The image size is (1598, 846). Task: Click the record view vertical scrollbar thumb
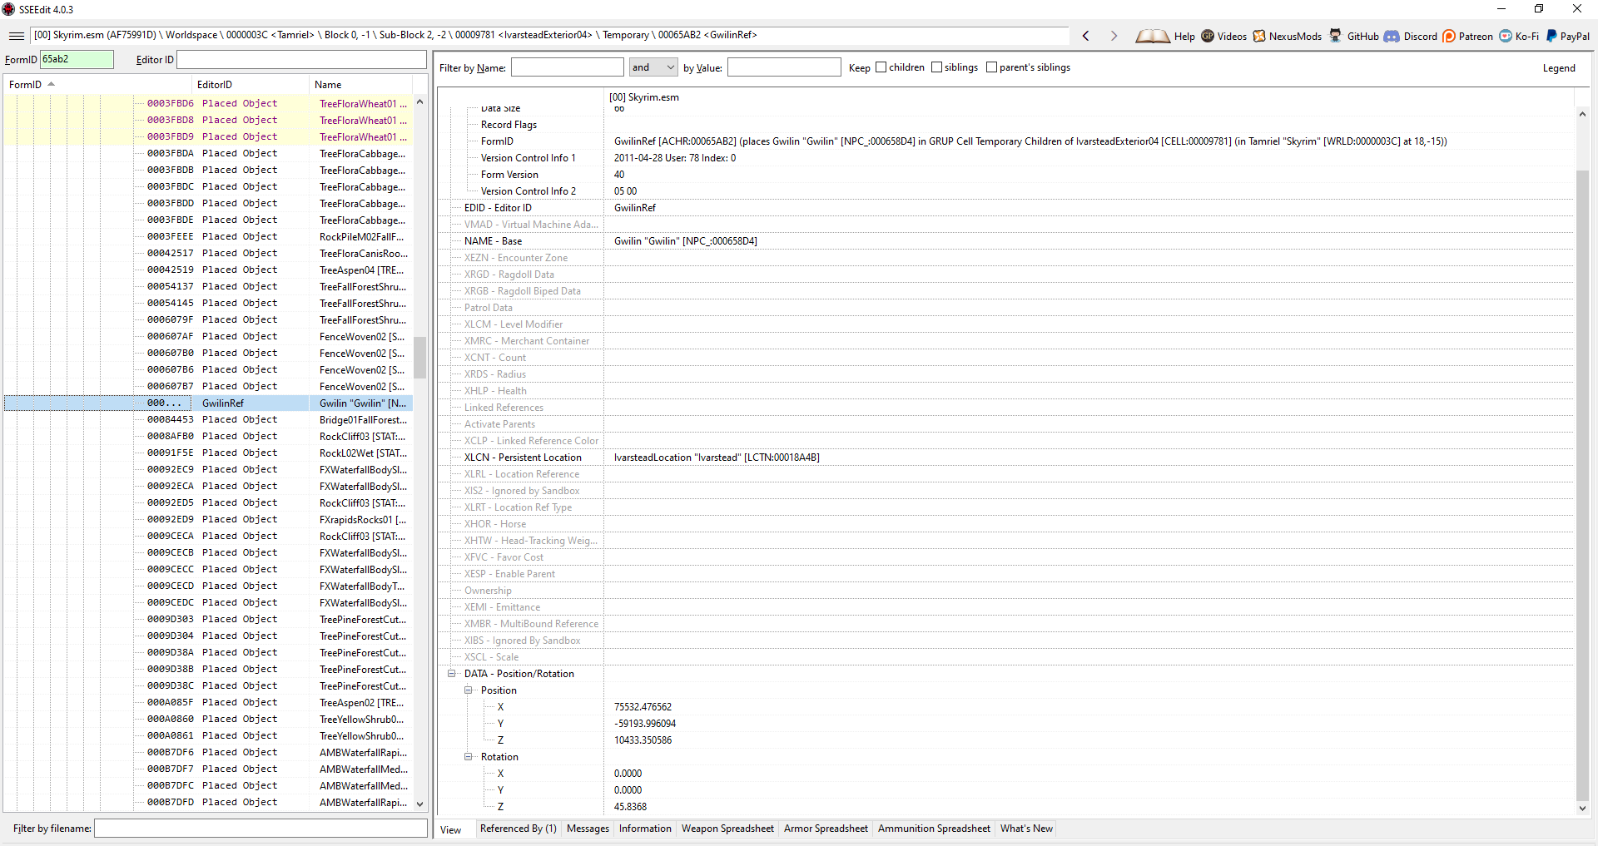[1582, 486]
